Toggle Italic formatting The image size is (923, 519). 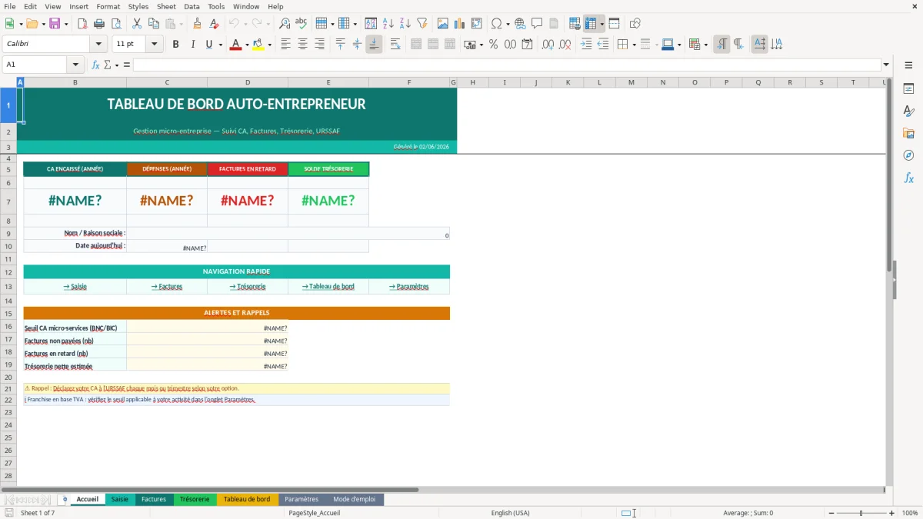click(x=192, y=45)
